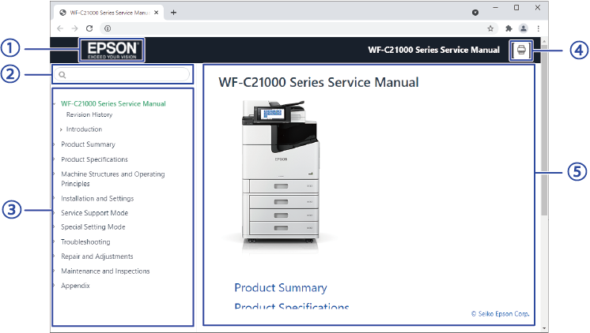Close the WF-C21000 Series Service Manual tab
590x333 pixels.
[156, 13]
